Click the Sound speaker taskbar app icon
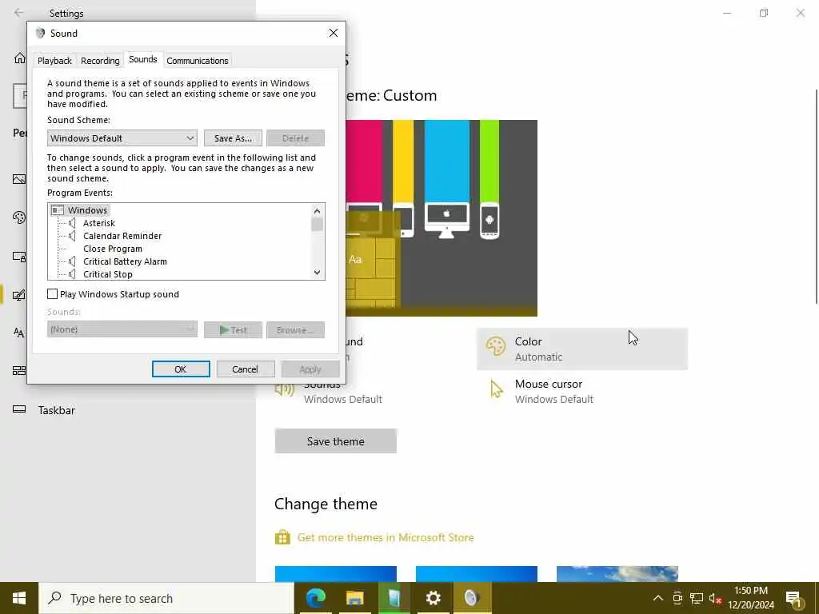The image size is (819, 614). point(472,598)
